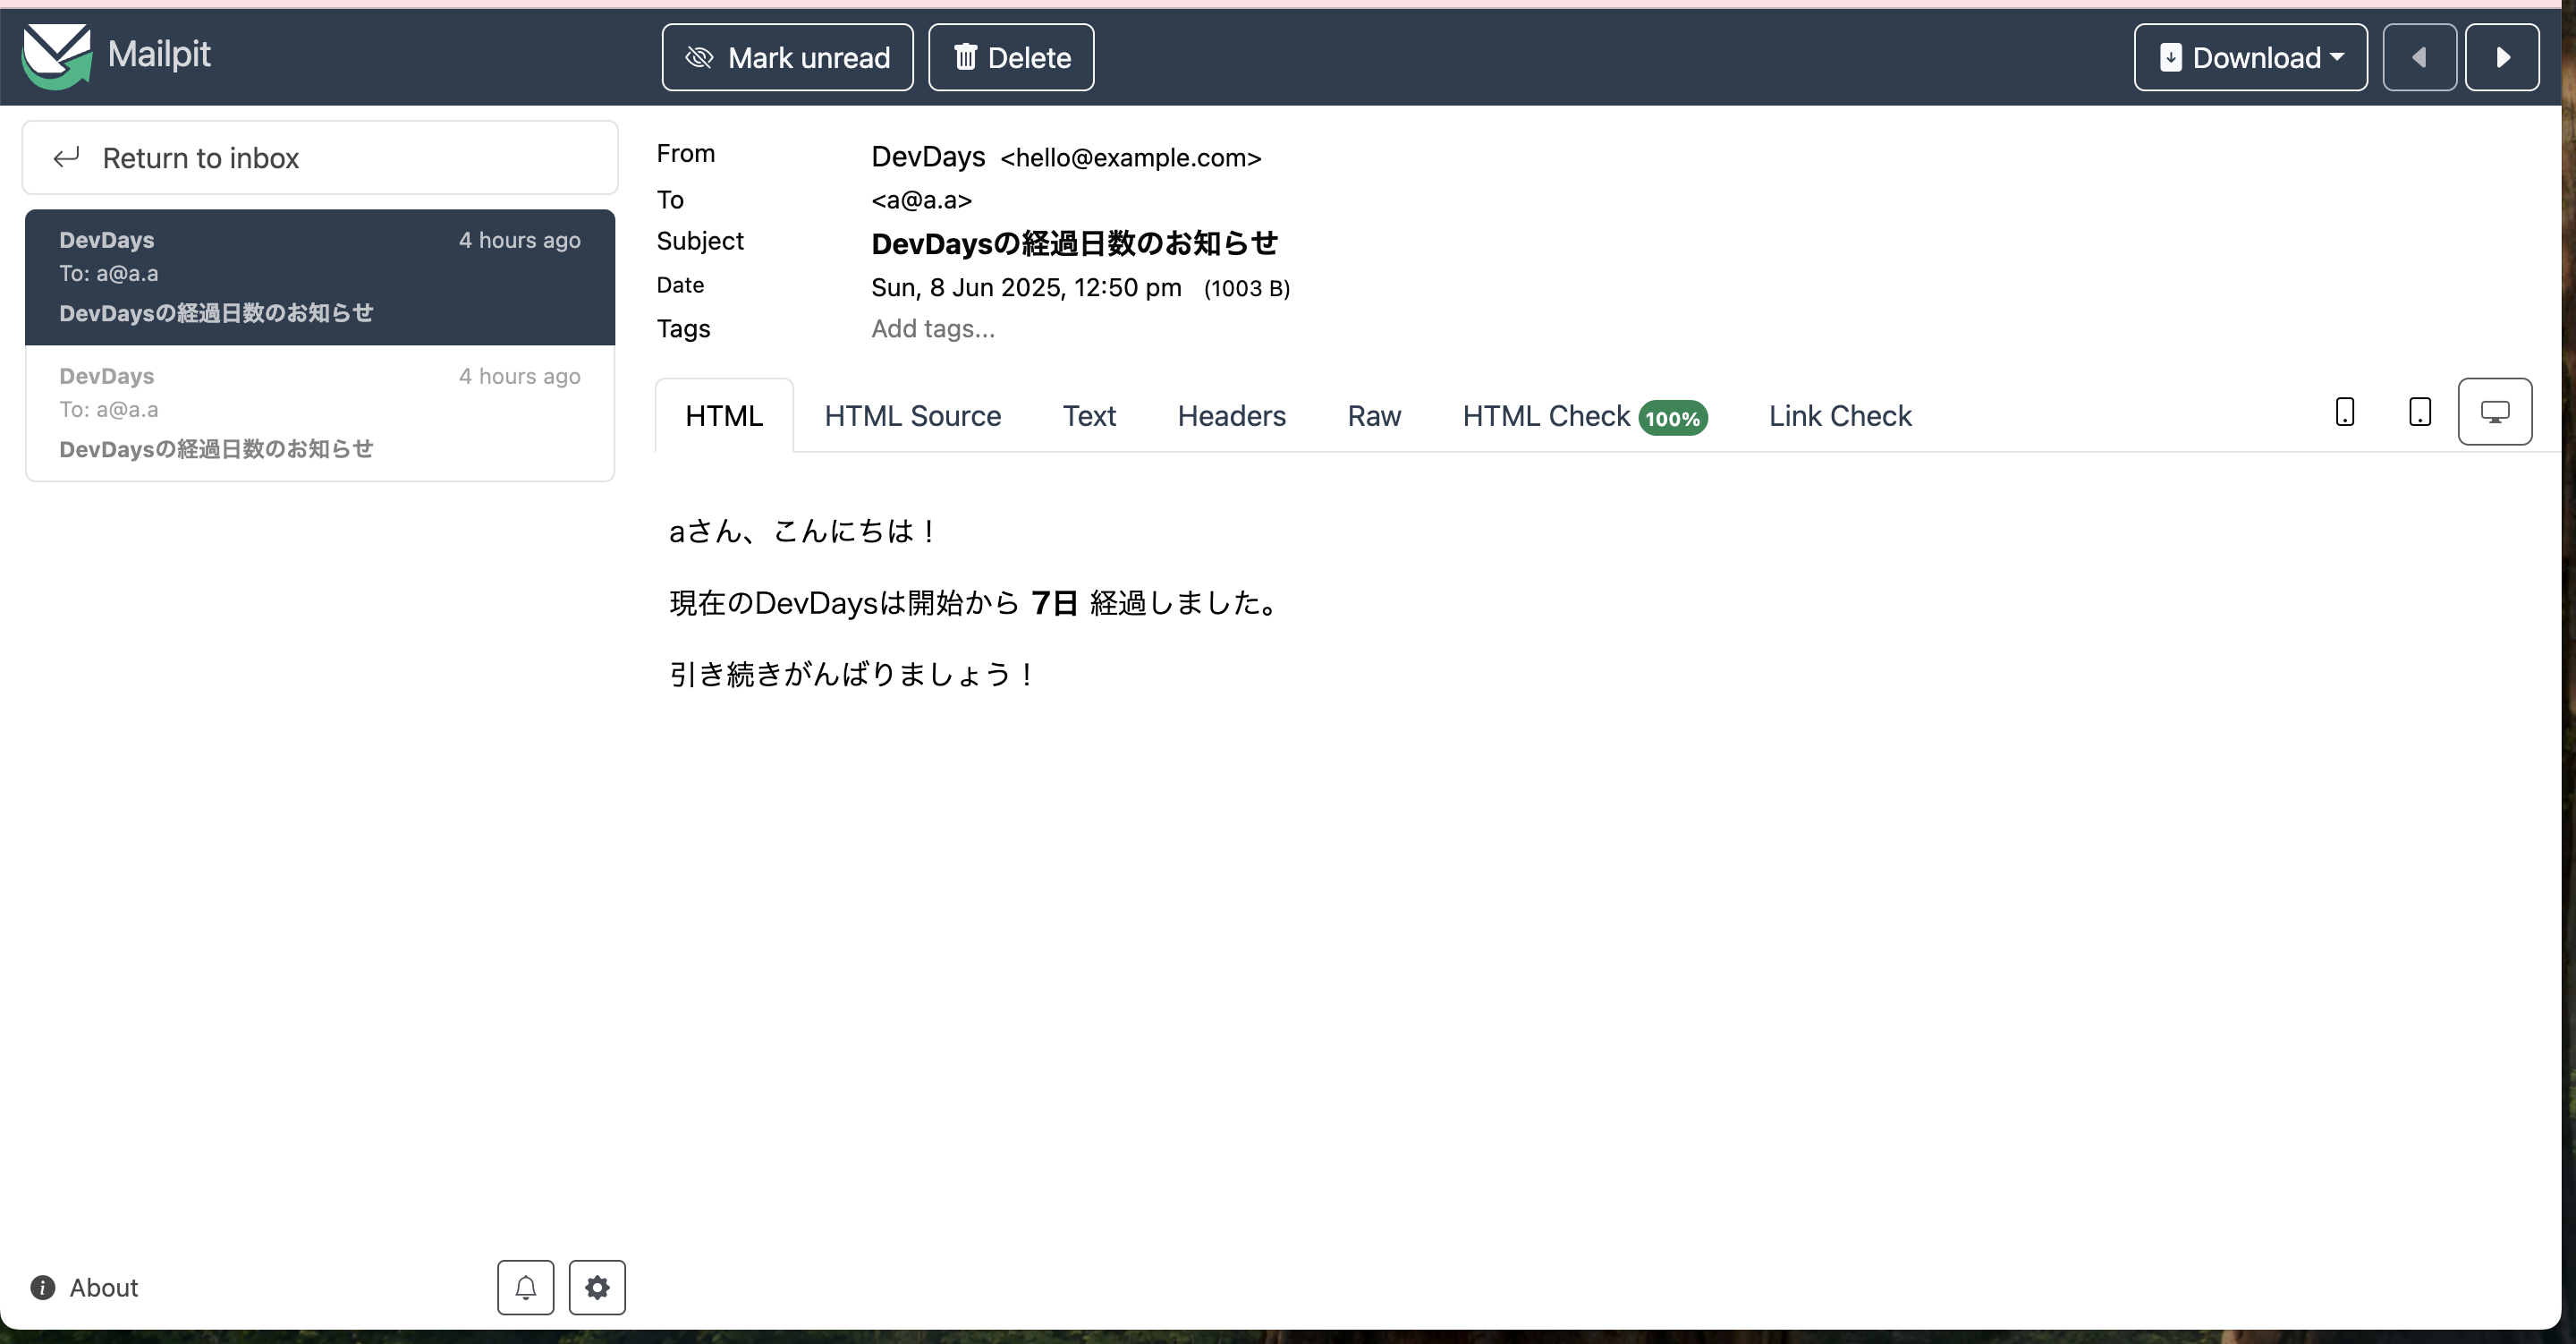Open the Raw email view

click(x=1374, y=415)
